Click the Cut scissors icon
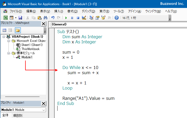Screen dimensions: 187x118 click(27, 18)
